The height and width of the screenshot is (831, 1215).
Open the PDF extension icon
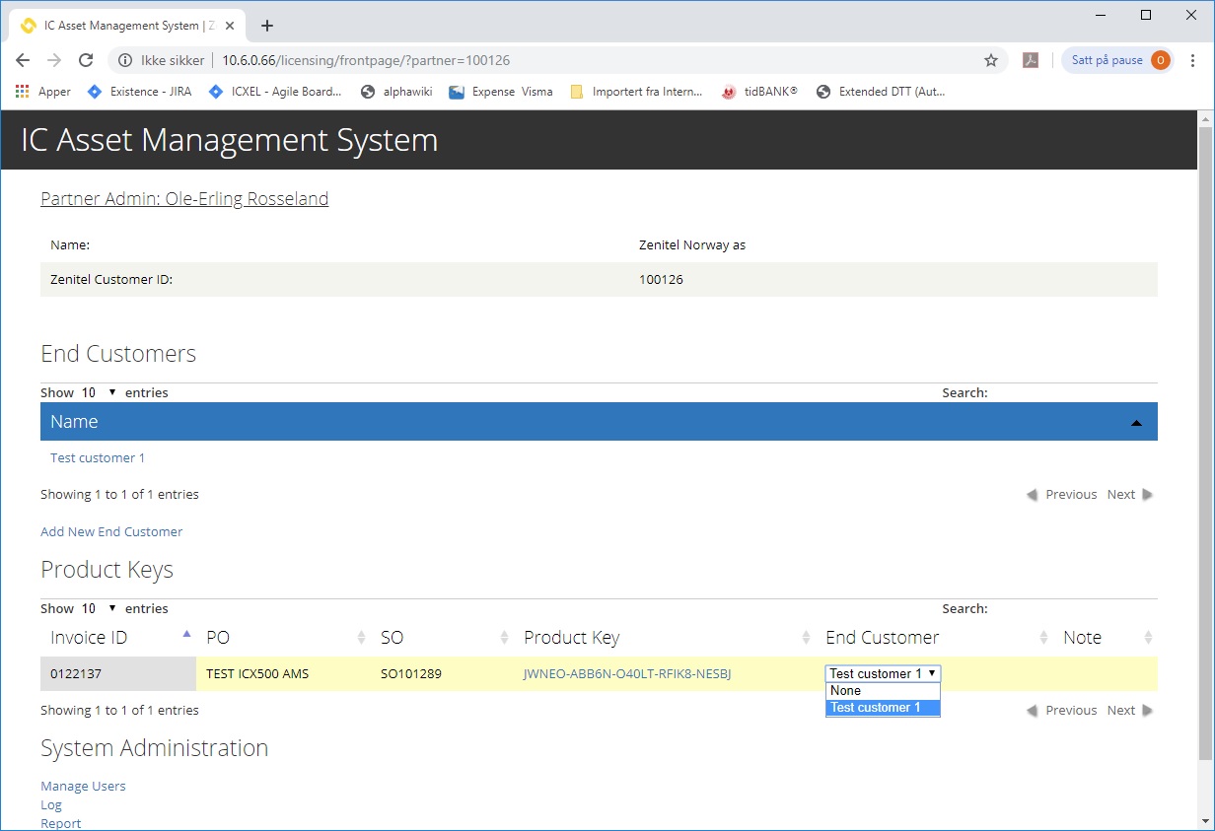[x=1031, y=60]
